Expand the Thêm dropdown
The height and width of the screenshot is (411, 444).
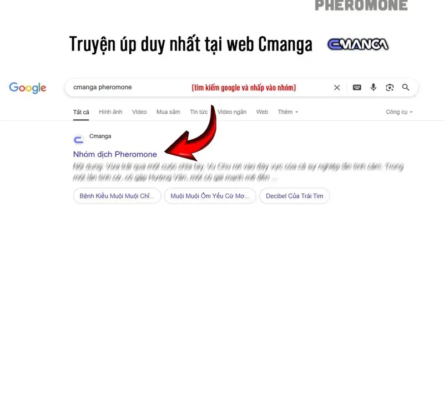(287, 112)
